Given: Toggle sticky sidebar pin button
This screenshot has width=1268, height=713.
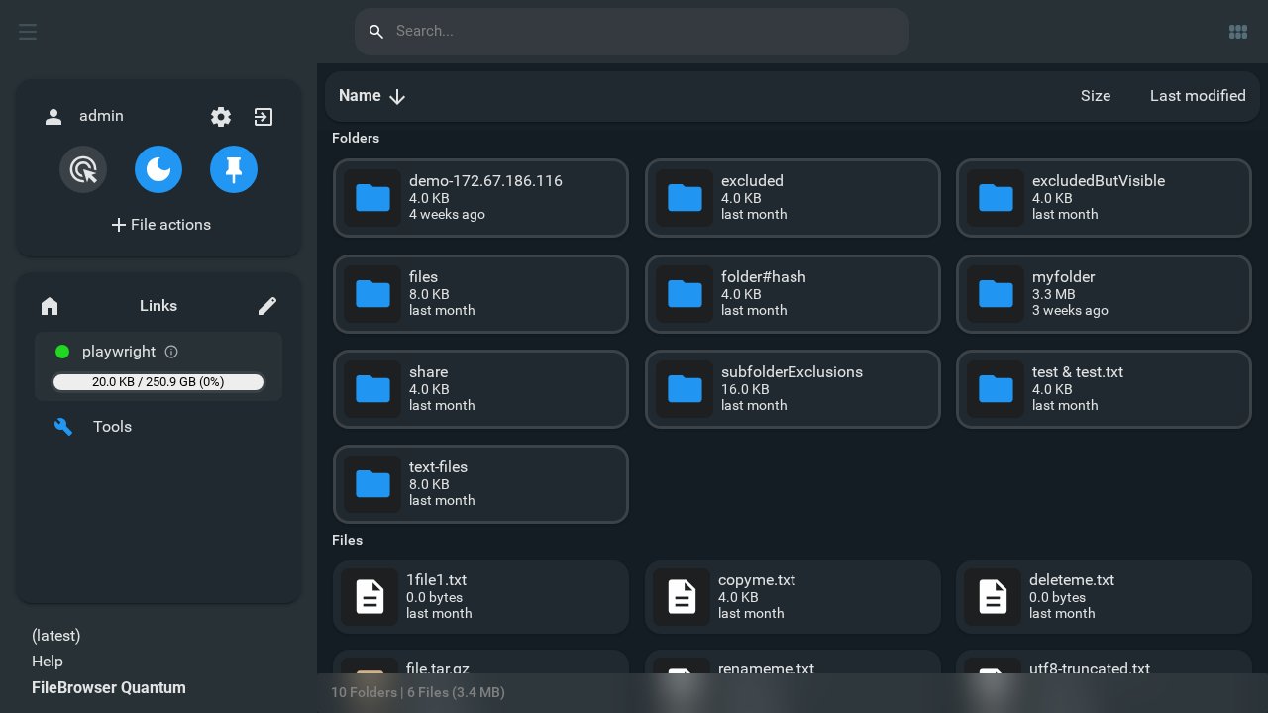Looking at the screenshot, I should pos(234,170).
